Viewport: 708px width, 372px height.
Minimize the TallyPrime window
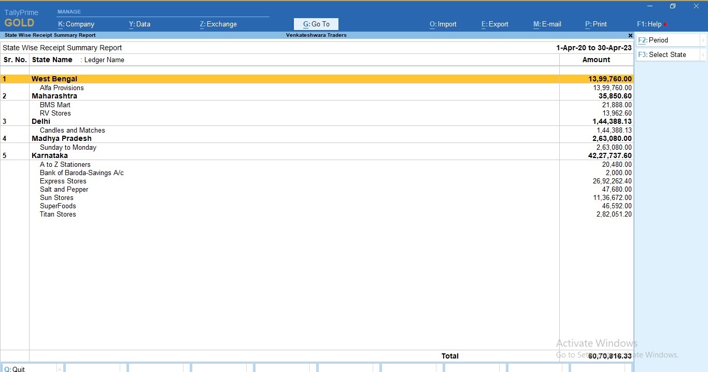650,6
